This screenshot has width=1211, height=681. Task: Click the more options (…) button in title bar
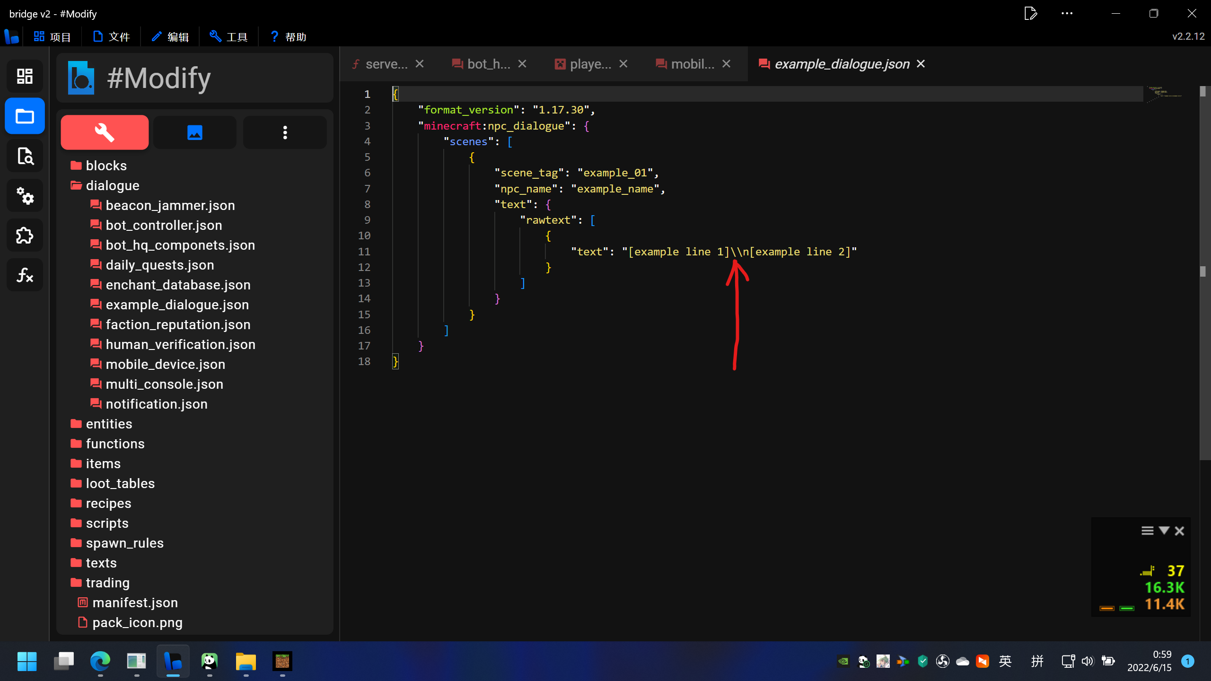pos(1066,13)
